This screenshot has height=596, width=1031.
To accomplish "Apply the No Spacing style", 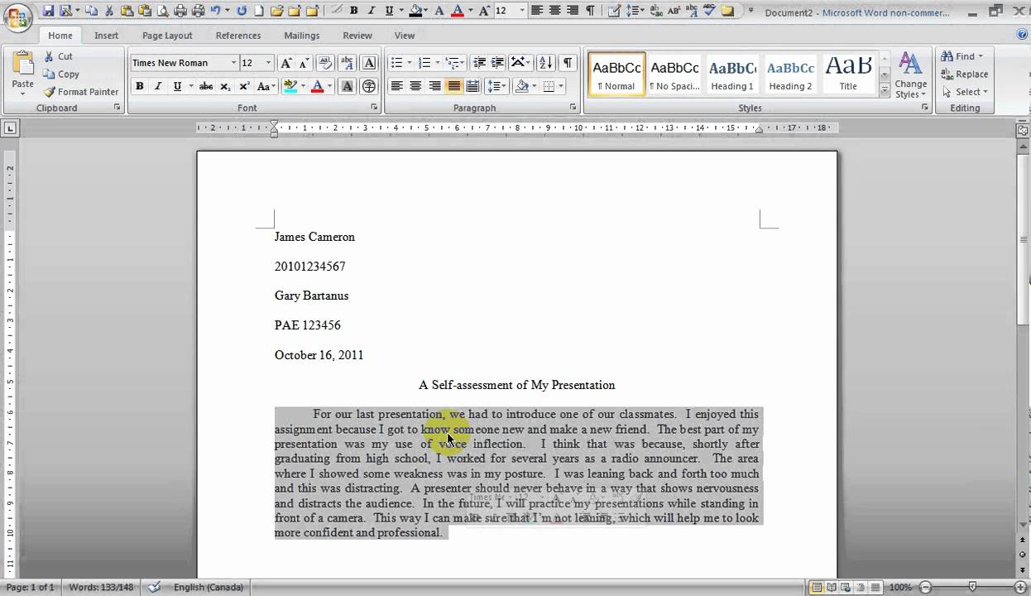I will pos(674,74).
